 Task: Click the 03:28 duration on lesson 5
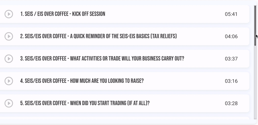click(231, 103)
